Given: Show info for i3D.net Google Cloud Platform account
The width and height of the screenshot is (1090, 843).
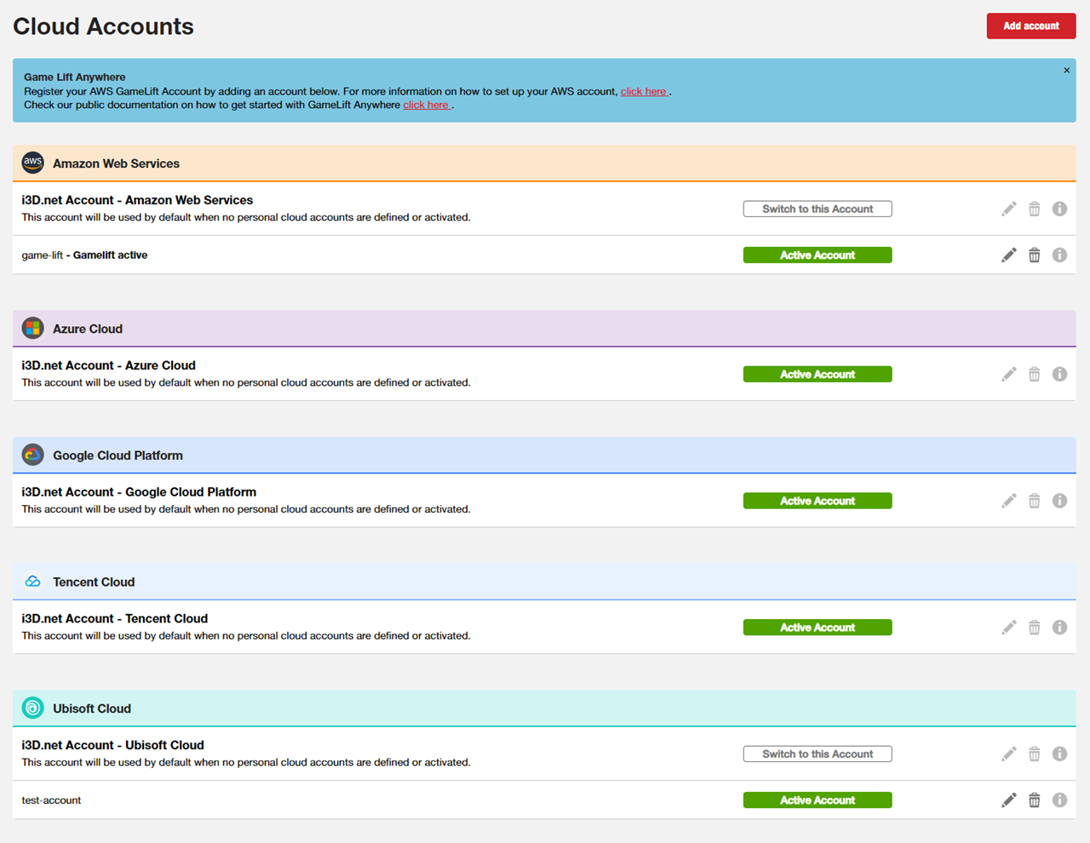Looking at the screenshot, I should tap(1059, 501).
